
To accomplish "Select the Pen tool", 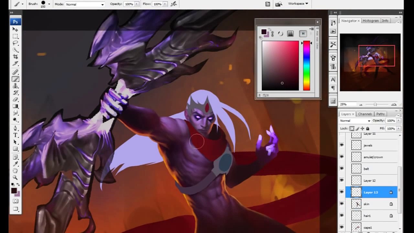I will point(15,128).
